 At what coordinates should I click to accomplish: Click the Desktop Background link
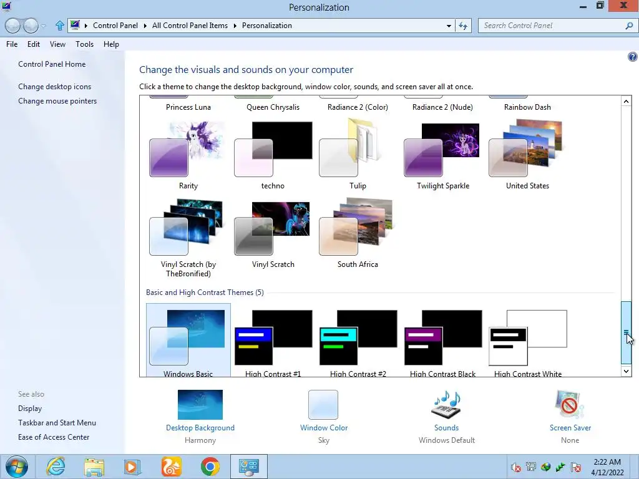coord(200,428)
